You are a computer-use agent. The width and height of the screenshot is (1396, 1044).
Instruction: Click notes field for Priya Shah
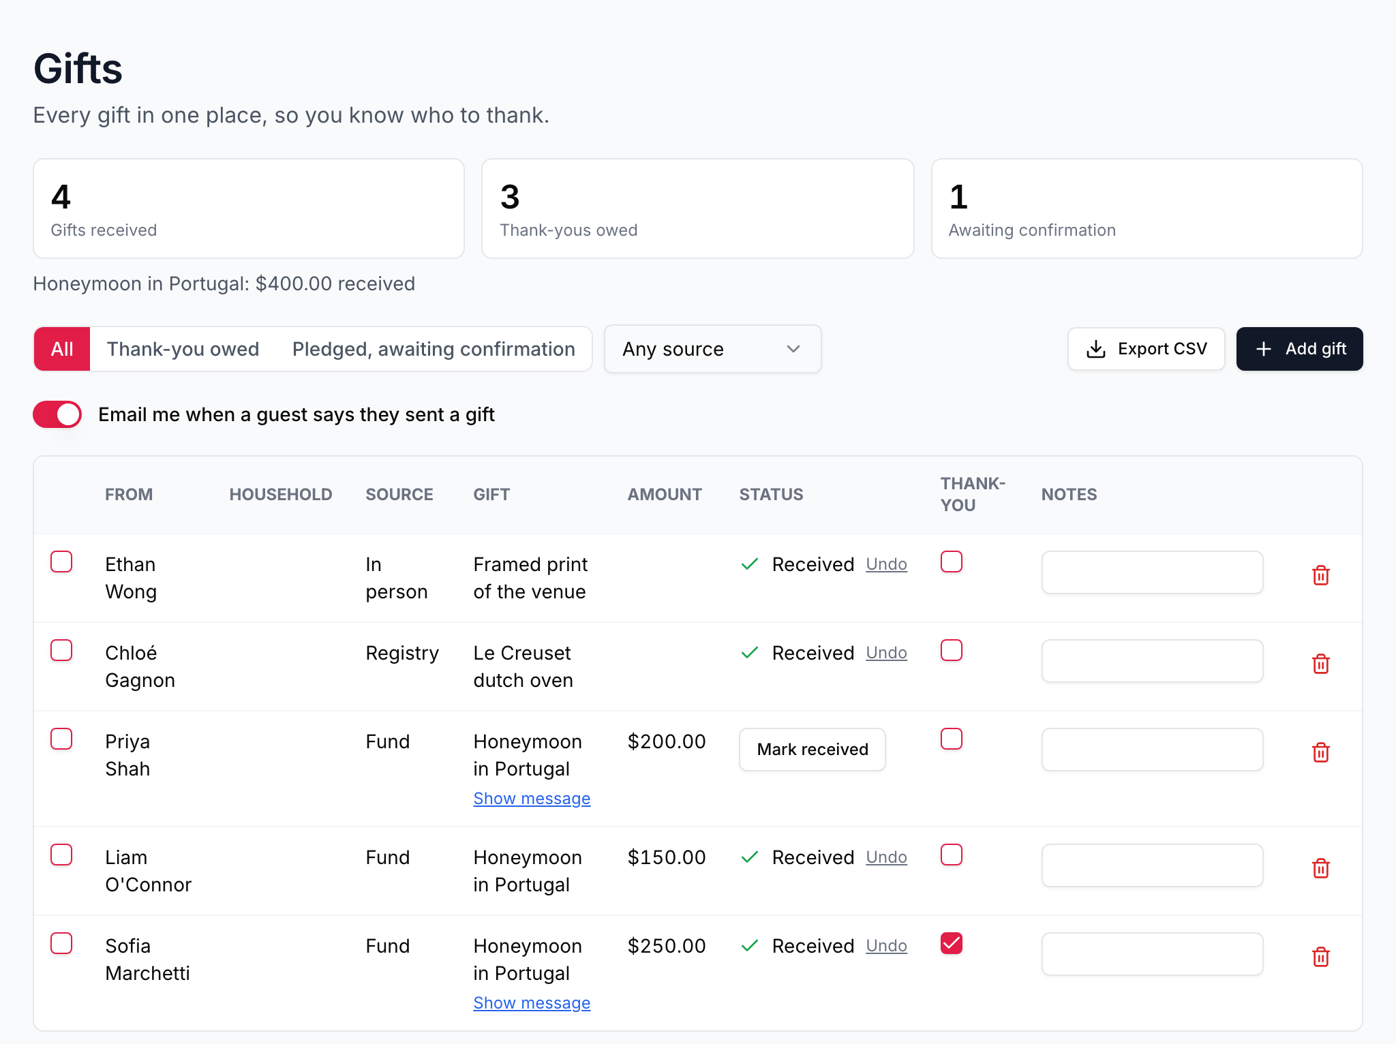tap(1152, 750)
